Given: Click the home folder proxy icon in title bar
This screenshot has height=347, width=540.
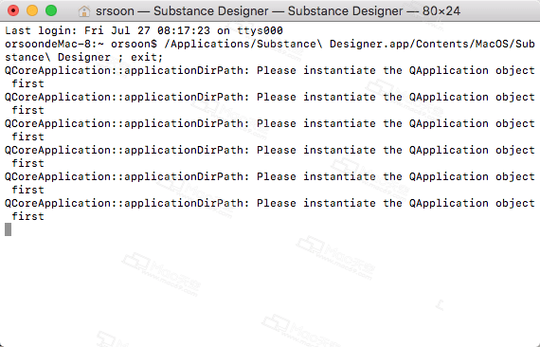Looking at the screenshot, I should pos(83,11).
